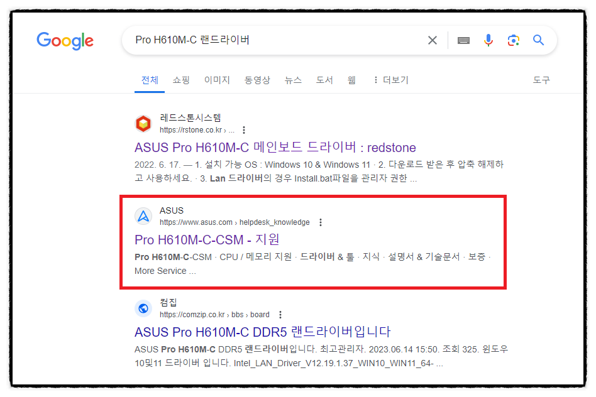596x397 pixels.
Task: Switch to the 웹 tab
Action: (x=351, y=80)
